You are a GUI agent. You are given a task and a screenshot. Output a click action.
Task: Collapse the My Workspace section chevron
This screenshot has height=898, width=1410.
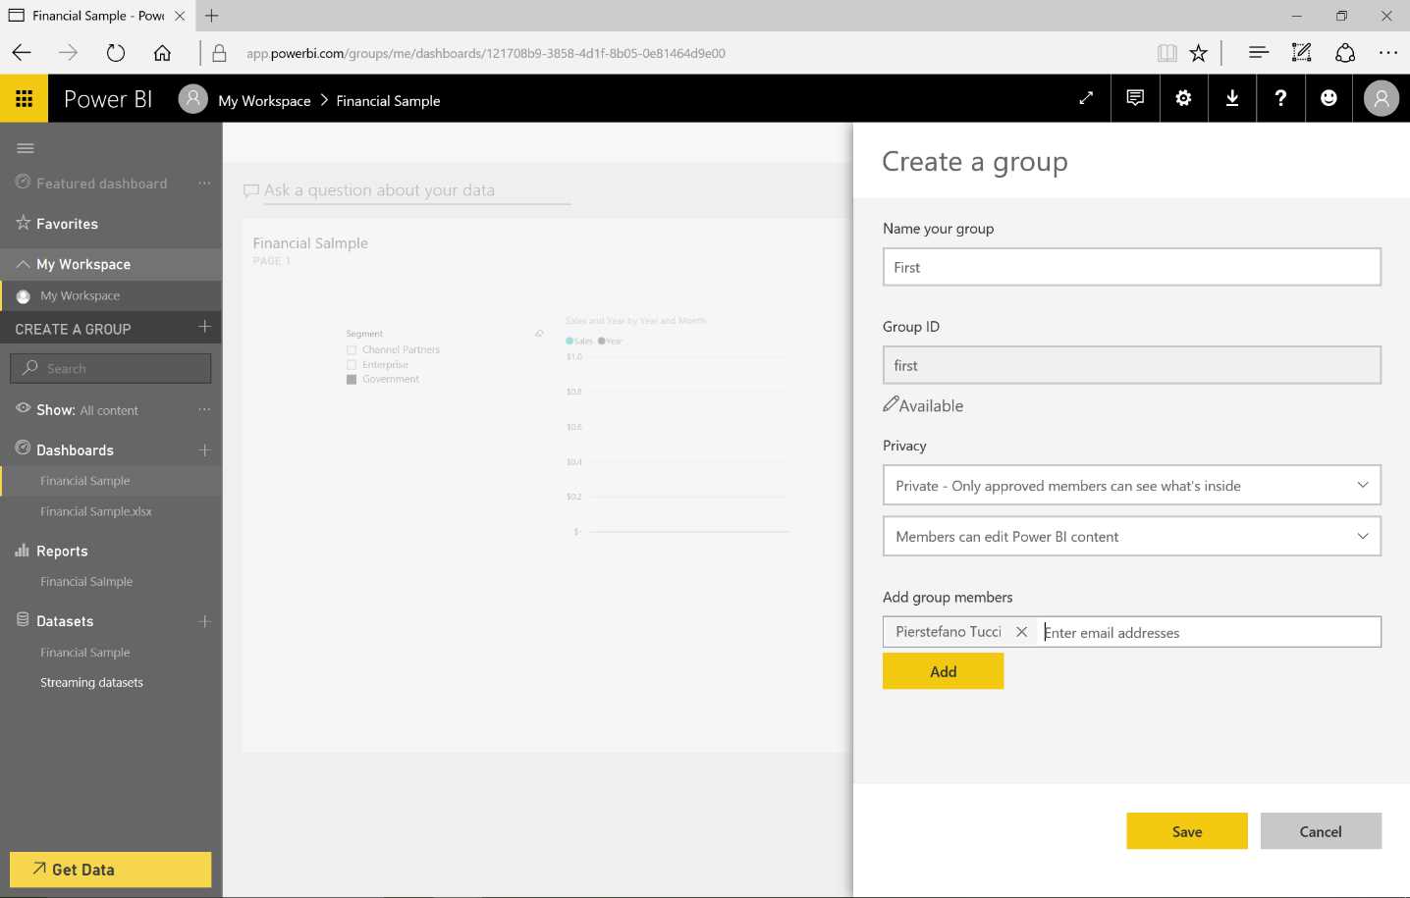(25, 263)
